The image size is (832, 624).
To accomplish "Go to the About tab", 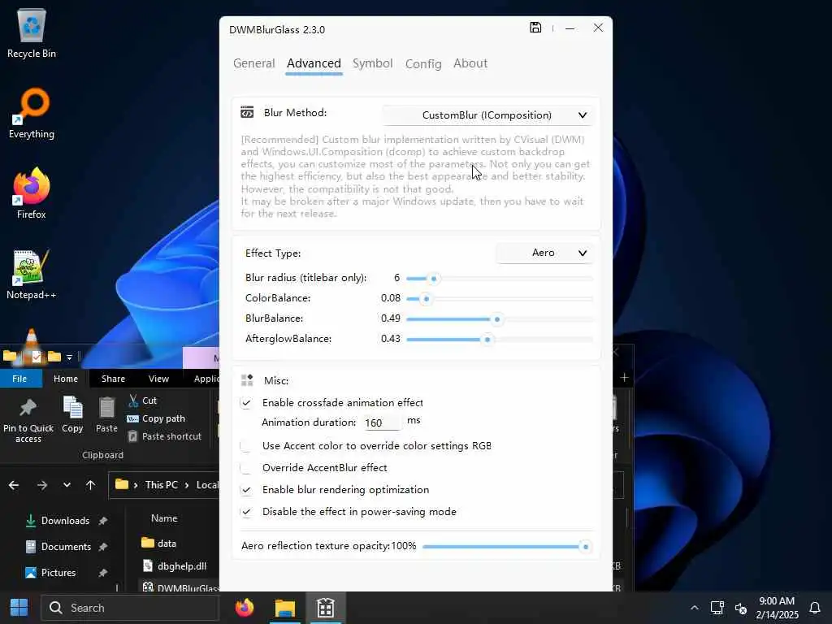I will (x=470, y=63).
